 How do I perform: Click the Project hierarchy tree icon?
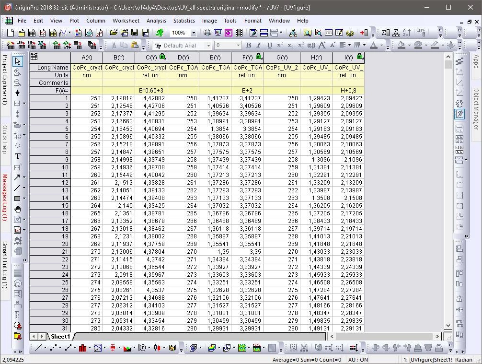click(293, 32)
